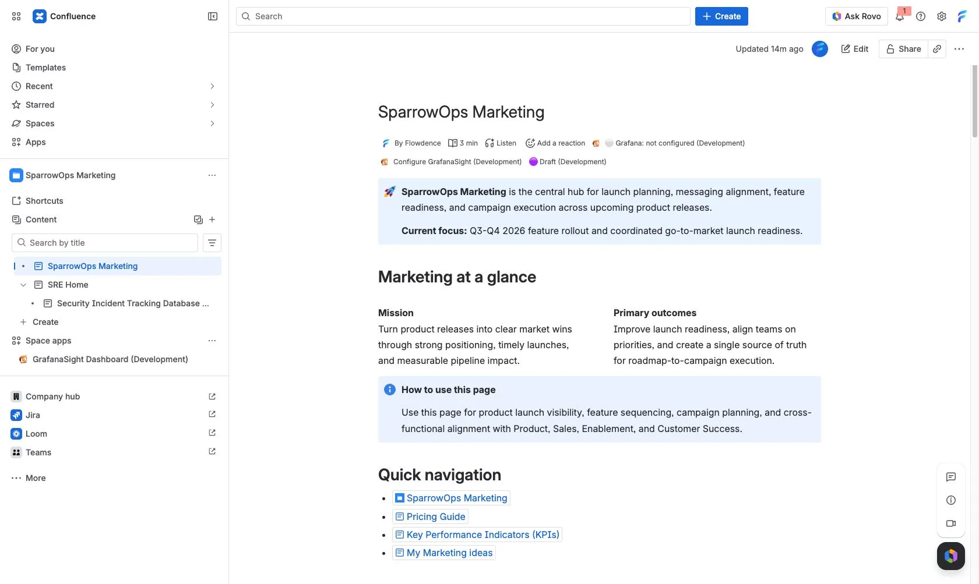
Task: Click the Loom video record icon
Action: 951,523
